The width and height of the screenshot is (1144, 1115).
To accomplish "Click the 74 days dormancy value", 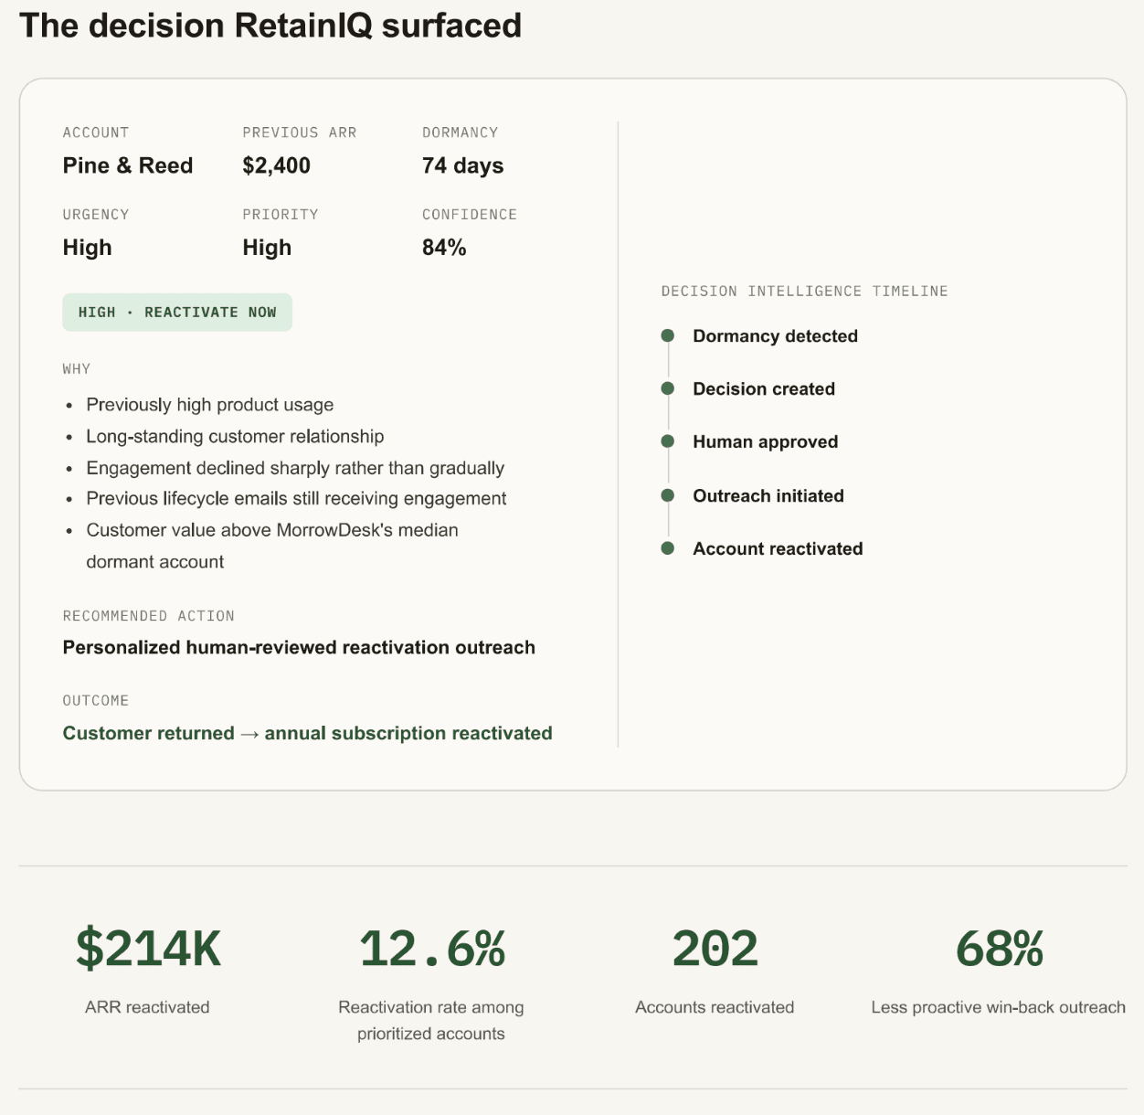I will click(x=463, y=165).
